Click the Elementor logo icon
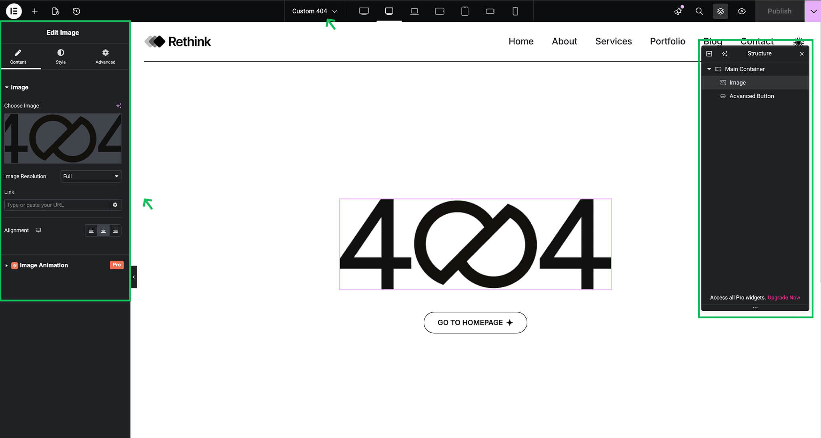The image size is (821, 438). click(x=14, y=11)
